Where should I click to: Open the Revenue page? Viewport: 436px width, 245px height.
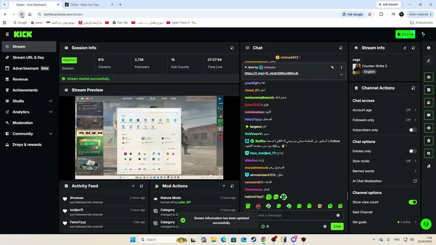point(29,79)
